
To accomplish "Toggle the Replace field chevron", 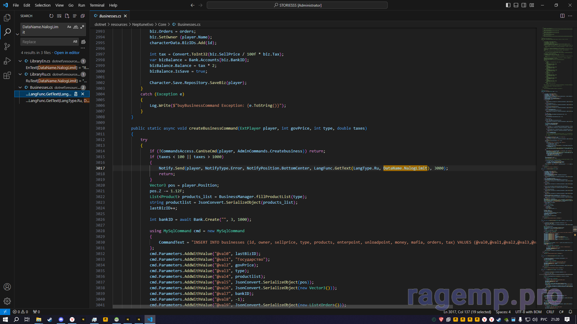I will pyautogui.click(x=17, y=34).
